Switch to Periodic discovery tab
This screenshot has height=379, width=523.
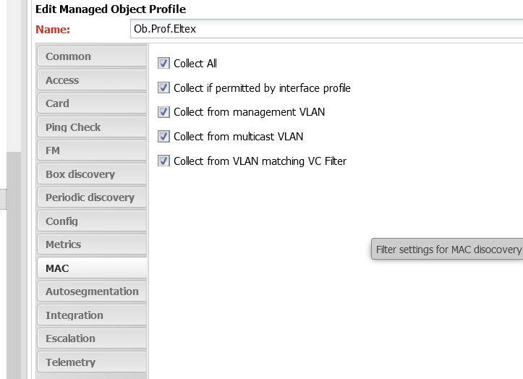[x=92, y=197]
